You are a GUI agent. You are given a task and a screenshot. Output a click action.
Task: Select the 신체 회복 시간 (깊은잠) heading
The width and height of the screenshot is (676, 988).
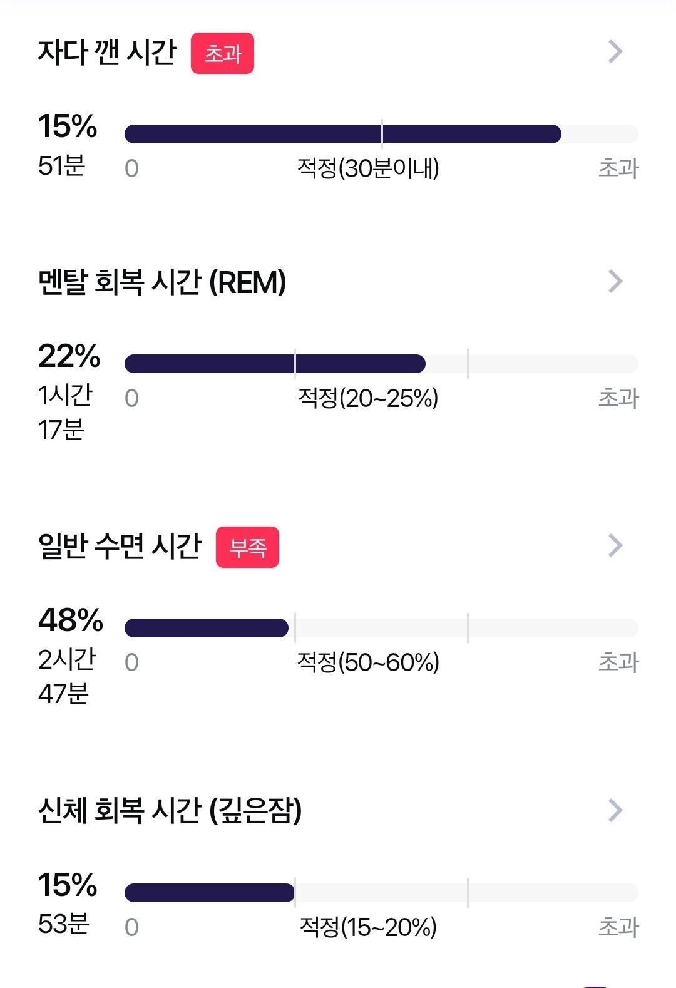tap(170, 811)
